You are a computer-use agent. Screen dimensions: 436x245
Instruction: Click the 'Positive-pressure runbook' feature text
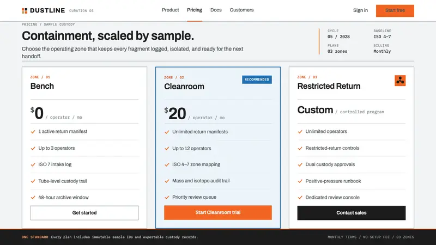pyautogui.click(x=333, y=181)
